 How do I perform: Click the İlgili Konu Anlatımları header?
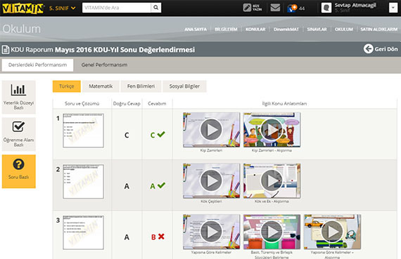[x=284, y=104]
